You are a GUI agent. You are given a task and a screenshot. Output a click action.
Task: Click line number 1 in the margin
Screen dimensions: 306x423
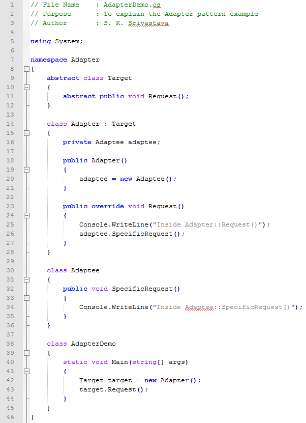[12, 5]
